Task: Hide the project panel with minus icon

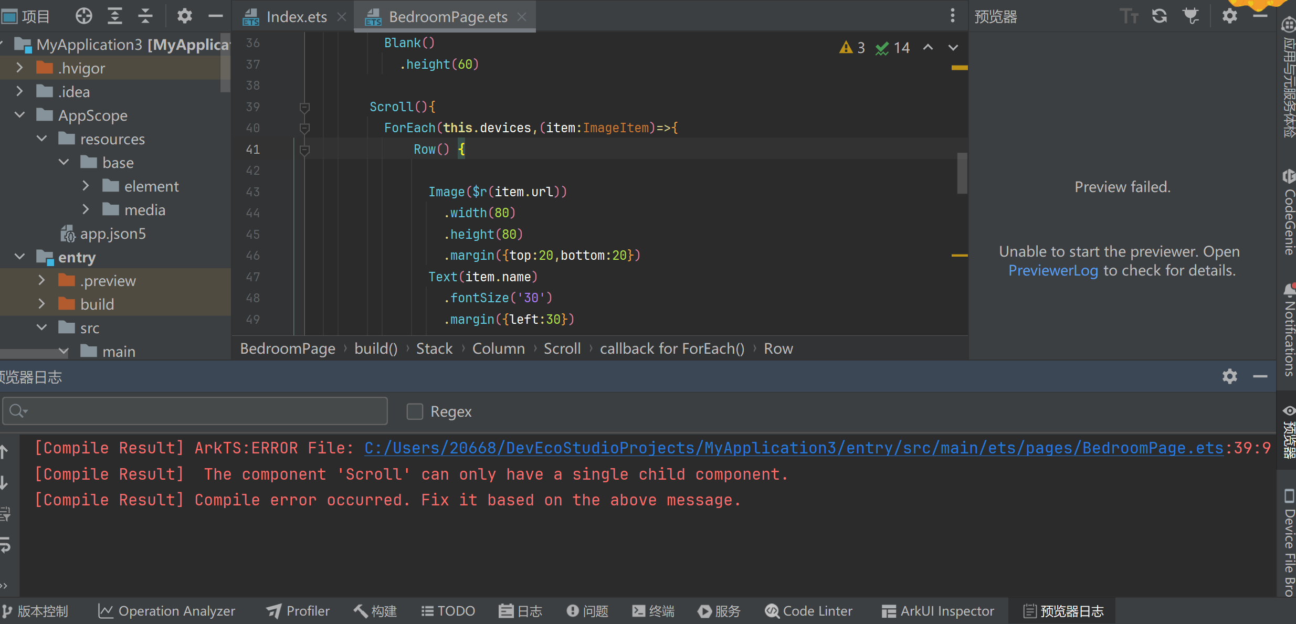Action: tap(216, 16)
